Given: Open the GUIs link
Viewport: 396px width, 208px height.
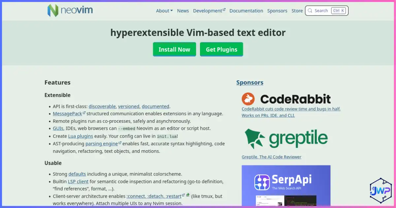Looking at the screenshot, I should click(58, 128).
